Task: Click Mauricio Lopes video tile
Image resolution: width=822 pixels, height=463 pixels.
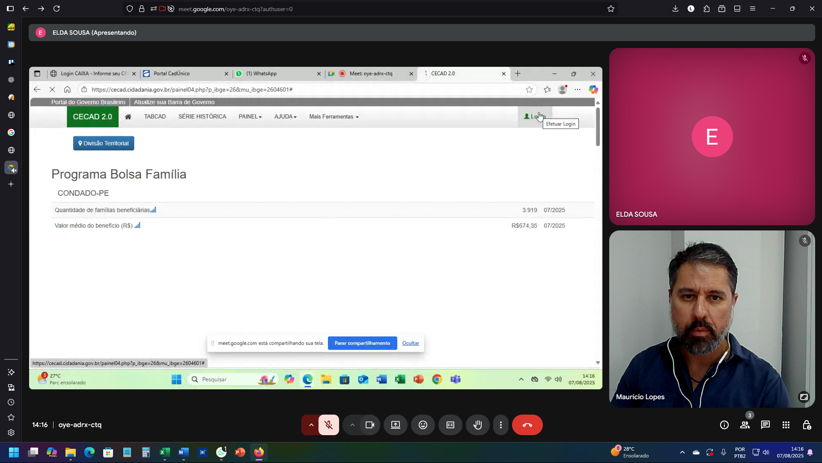Action: click(712, 319)
